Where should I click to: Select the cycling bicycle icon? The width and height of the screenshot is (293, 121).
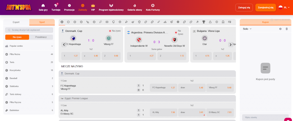165,22
